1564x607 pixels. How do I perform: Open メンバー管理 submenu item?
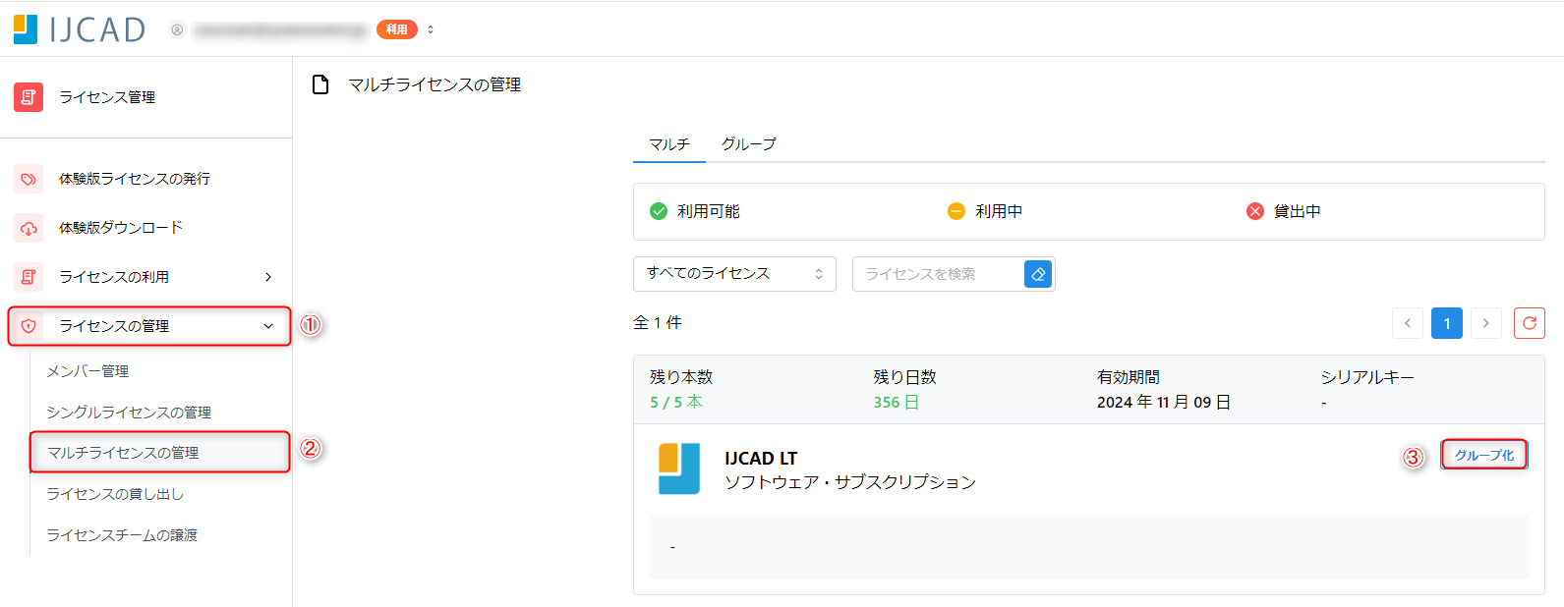87,371
